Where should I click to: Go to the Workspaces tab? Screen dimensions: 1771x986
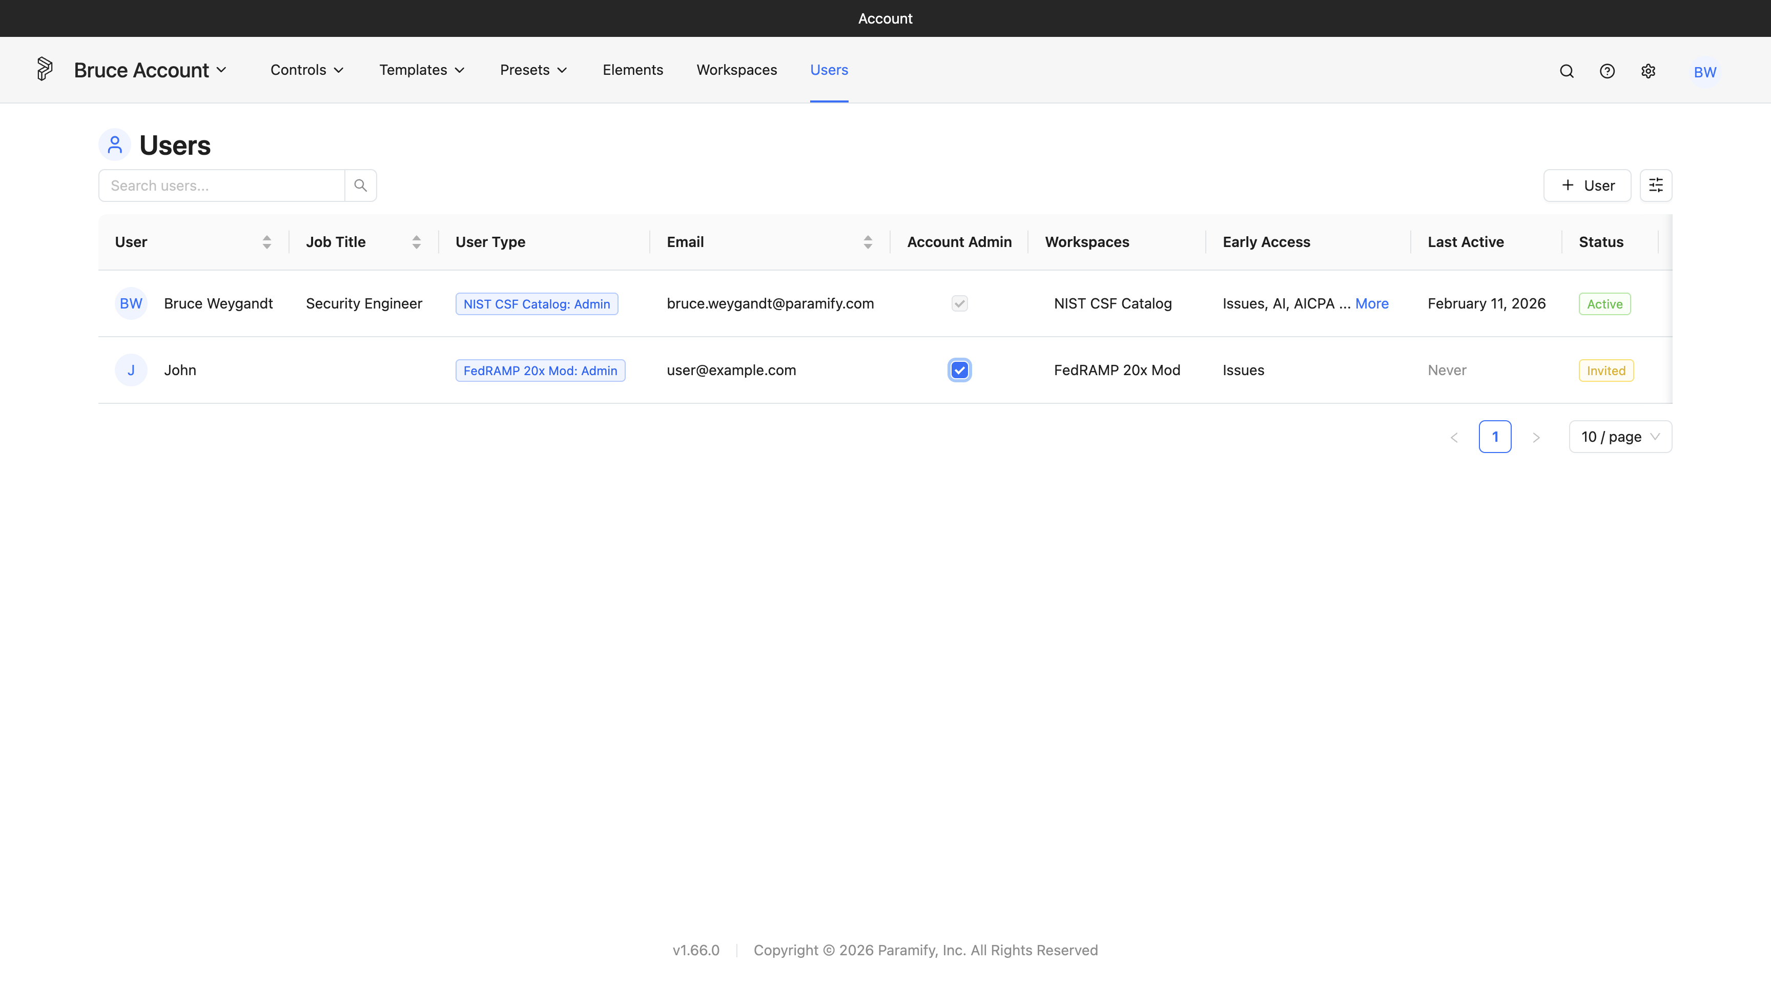click(736, 70)
